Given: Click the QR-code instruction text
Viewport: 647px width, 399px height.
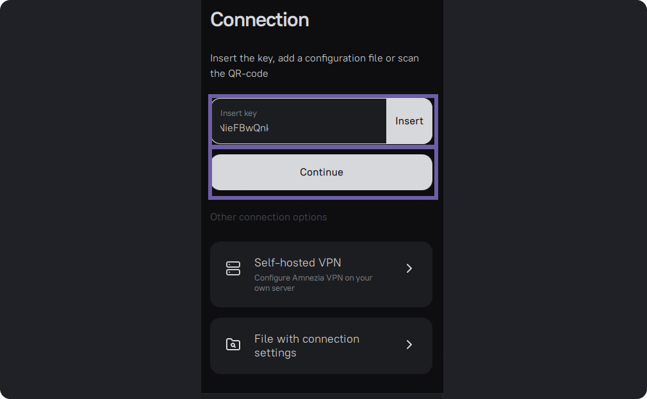Looking at the screenshot, I should [239, 74].
